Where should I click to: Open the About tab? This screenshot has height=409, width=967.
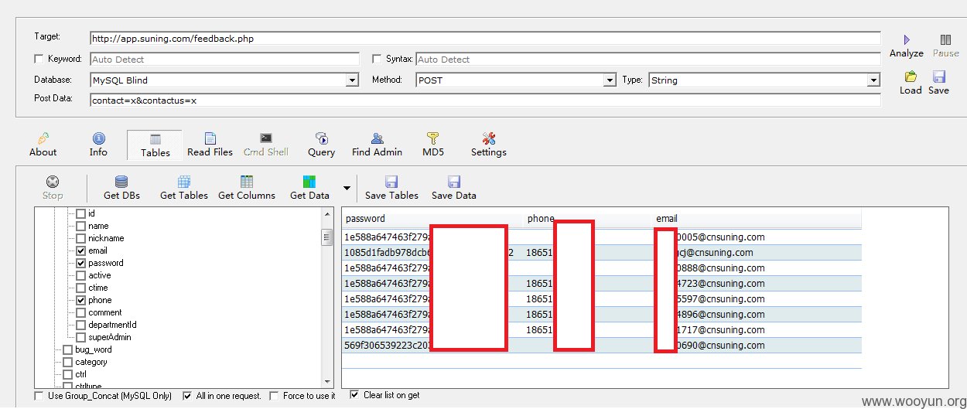43,145
